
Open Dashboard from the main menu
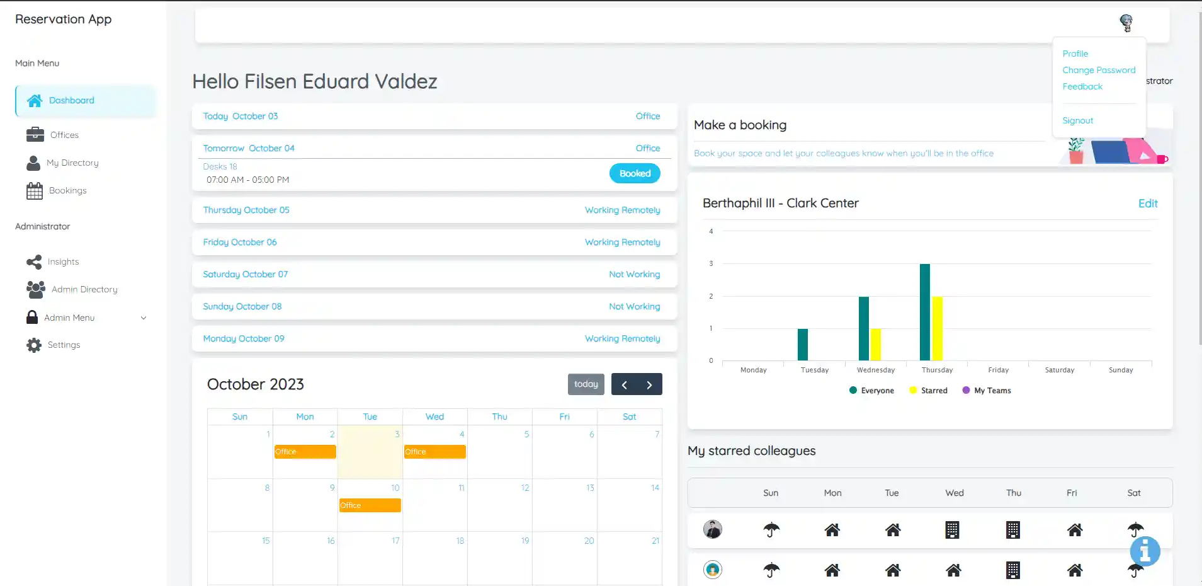86,101
